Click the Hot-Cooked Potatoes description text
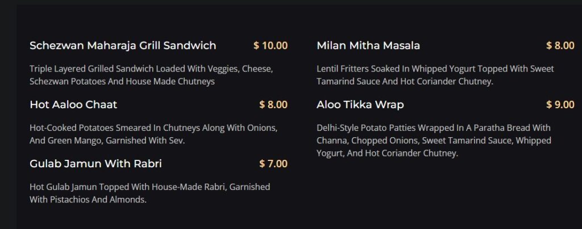The image size is (582, 229). (153, 134)
